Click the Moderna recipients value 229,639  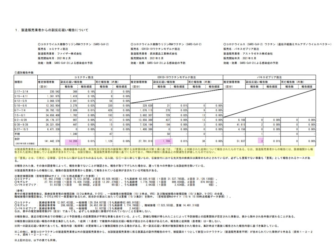click(x=147, y=106)
